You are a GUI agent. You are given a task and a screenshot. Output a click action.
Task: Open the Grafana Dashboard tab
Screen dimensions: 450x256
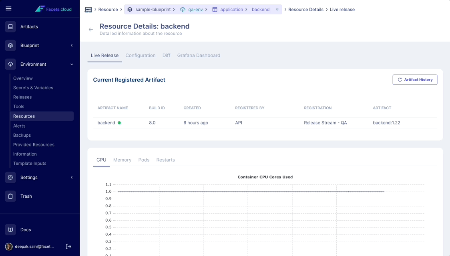(x=199, y=56)
